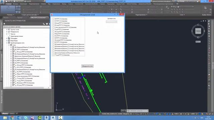214x120 pixels.
Task: Click the ViewCube east compass letter В
Action: pos(204,31)
